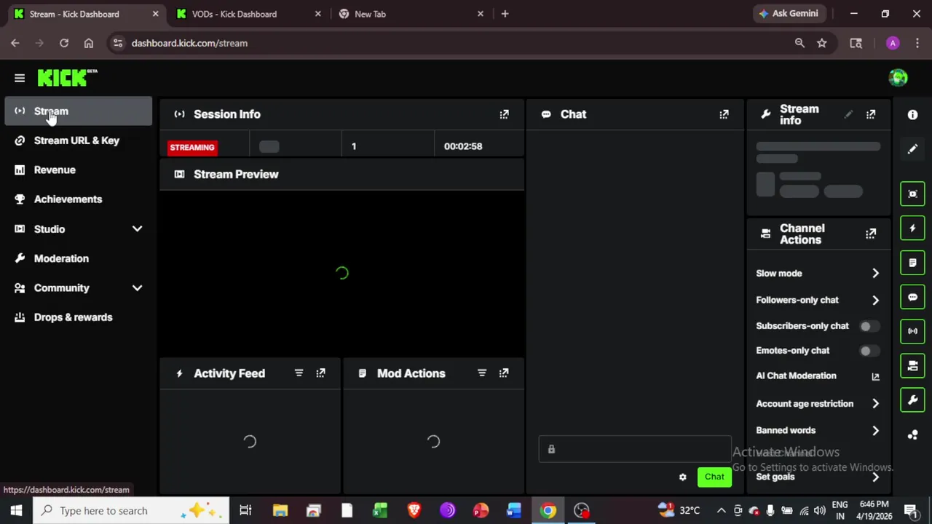Screen dimensions: 932x524
Task: Pop out the Chat panel
Action: tap(724, 114)
